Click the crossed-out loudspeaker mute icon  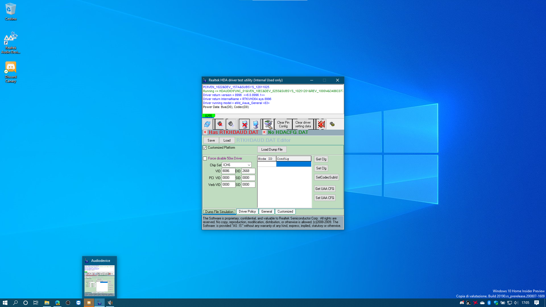coord(321,124)
